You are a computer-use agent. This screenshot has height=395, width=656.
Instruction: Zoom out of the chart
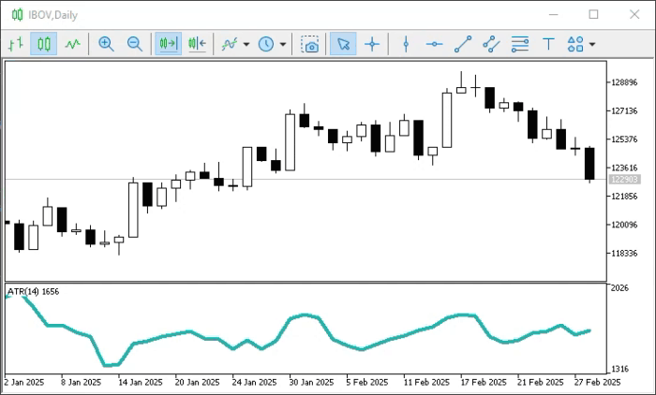point(135,43)
